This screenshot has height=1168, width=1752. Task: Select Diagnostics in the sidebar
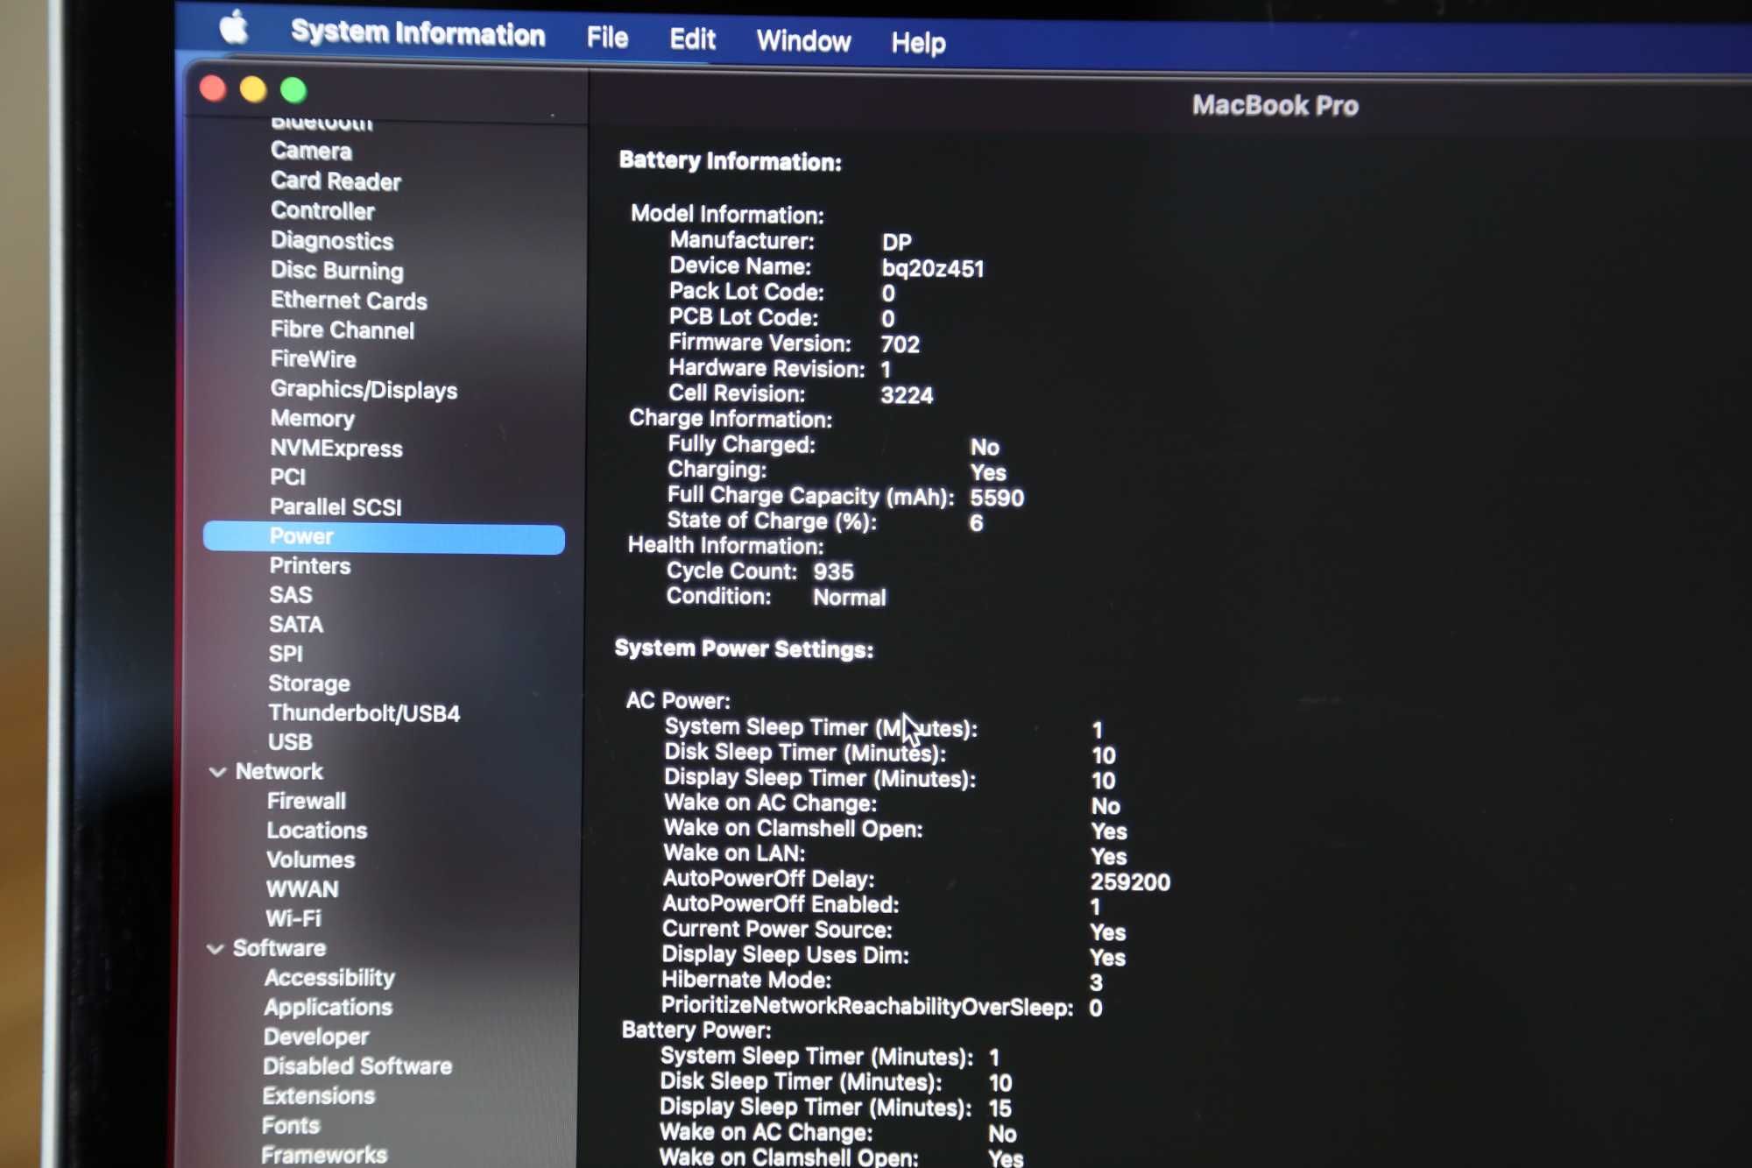point(332,240)
